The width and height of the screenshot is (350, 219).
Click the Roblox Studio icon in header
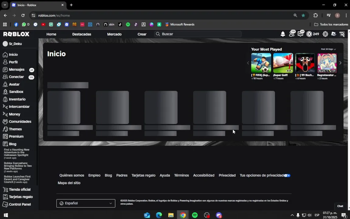pos(334,34)
